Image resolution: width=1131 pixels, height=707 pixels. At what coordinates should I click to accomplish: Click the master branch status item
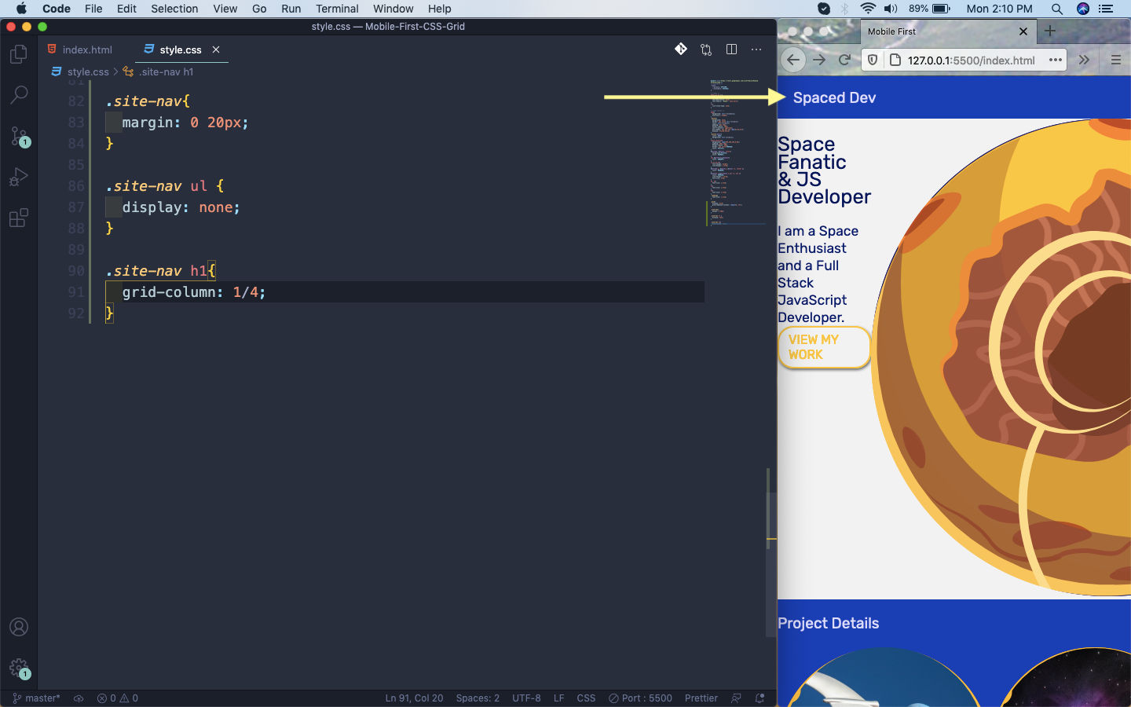[x=37, y=698]
